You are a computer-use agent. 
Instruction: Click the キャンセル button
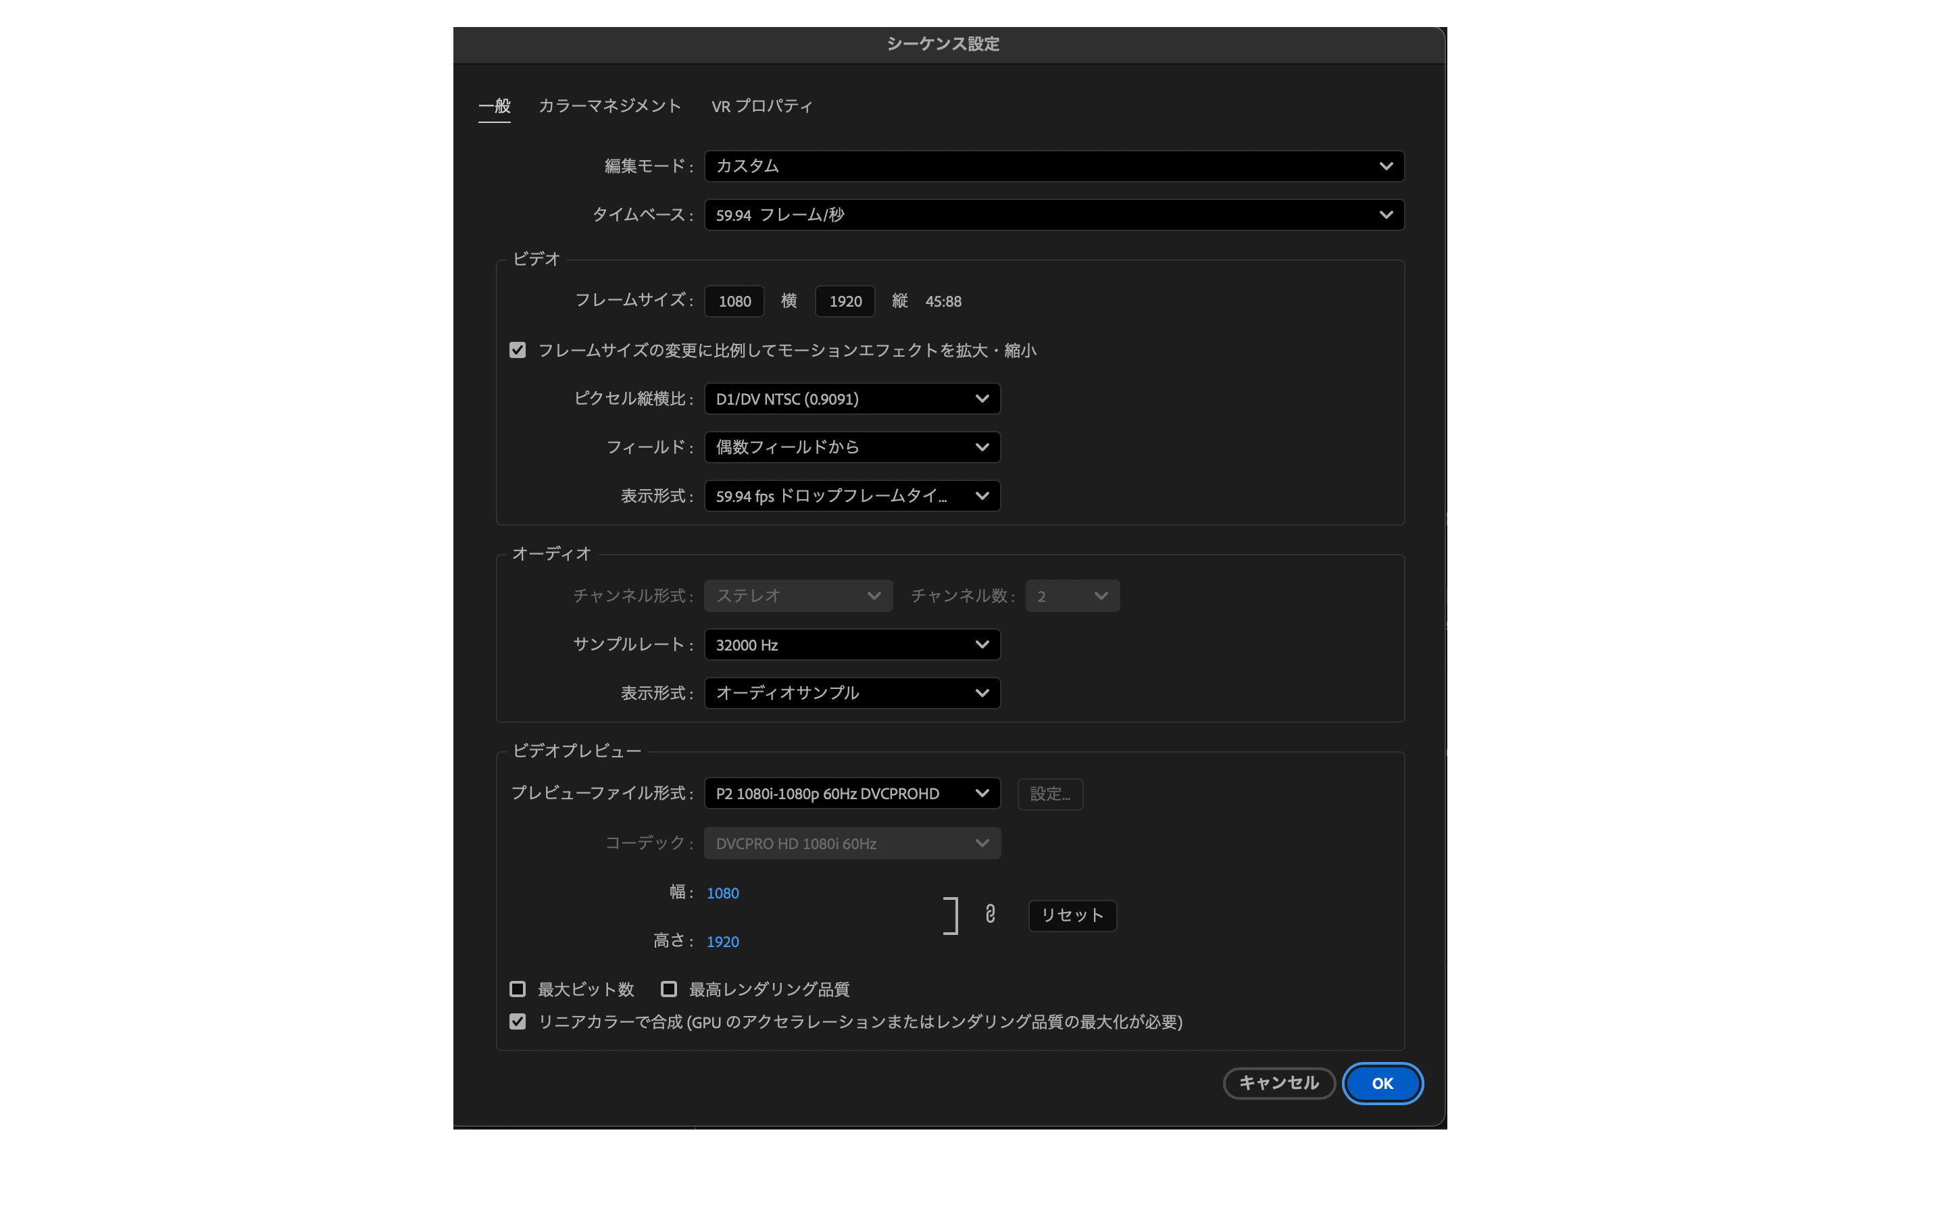pyautogui.click(x=1278, y=1084)
